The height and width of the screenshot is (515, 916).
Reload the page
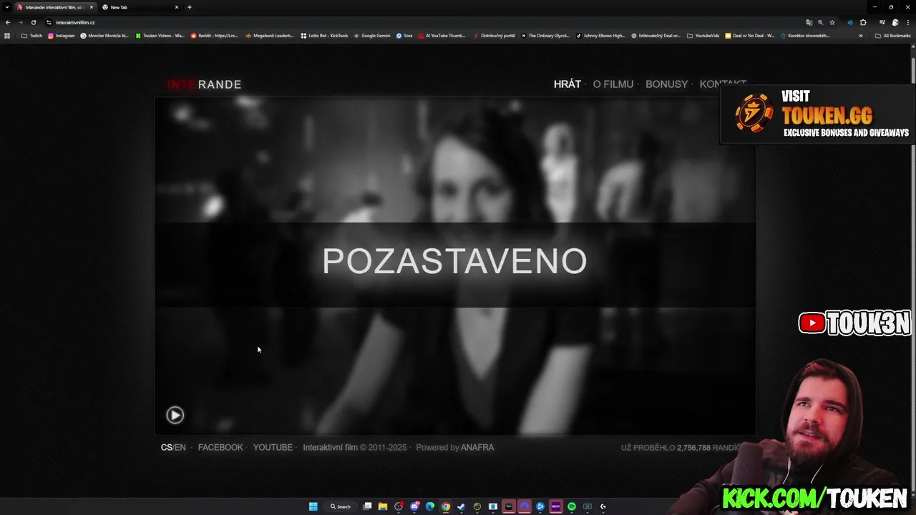34,22
